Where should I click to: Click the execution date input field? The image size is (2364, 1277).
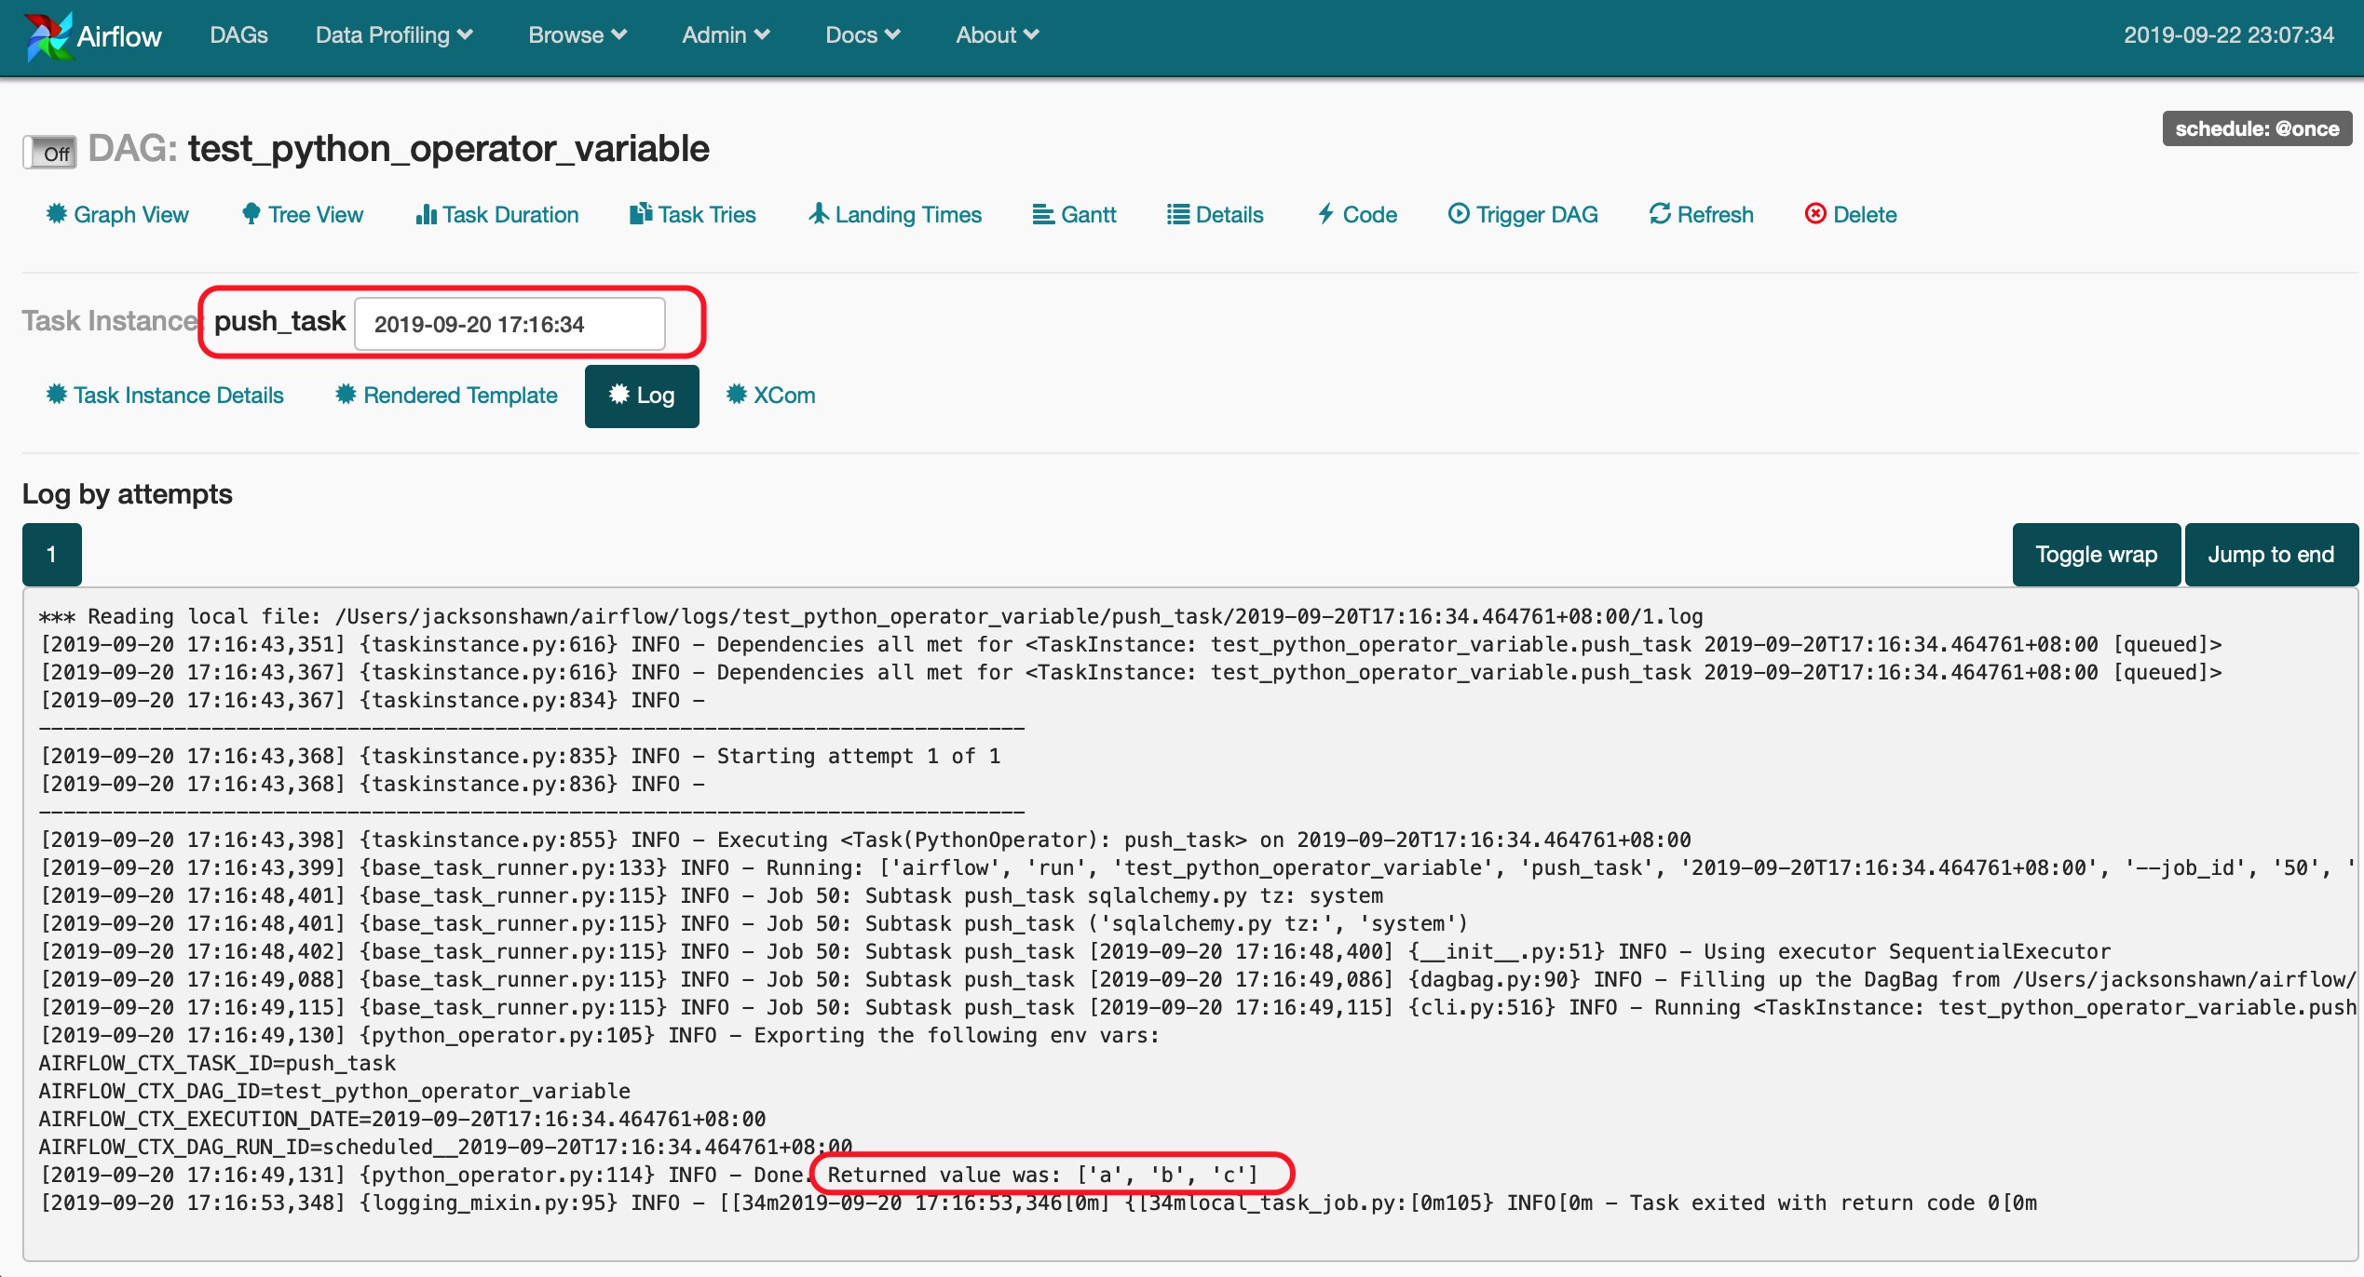click(509, 324)
